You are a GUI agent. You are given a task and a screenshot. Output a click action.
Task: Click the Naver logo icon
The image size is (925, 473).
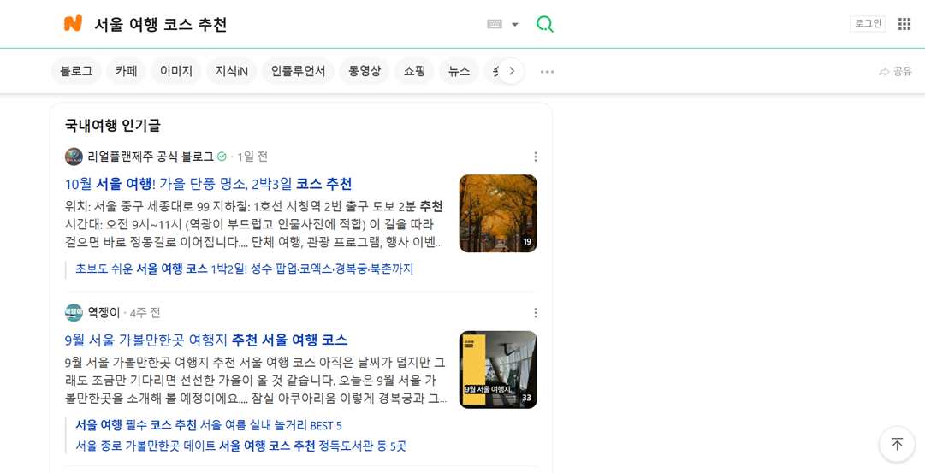[x=74, y=24]
